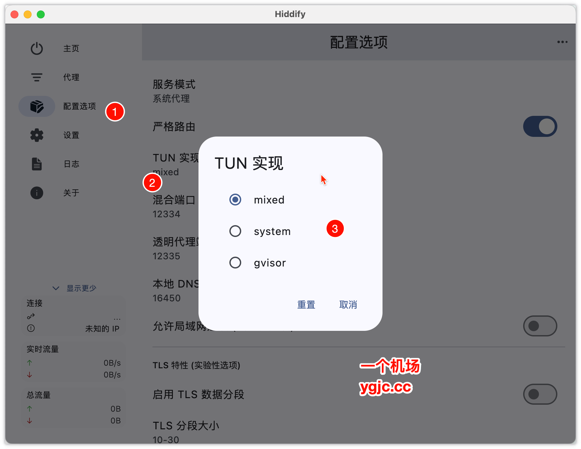Dismiss dialog with the 取消 button

pos(348,305)
